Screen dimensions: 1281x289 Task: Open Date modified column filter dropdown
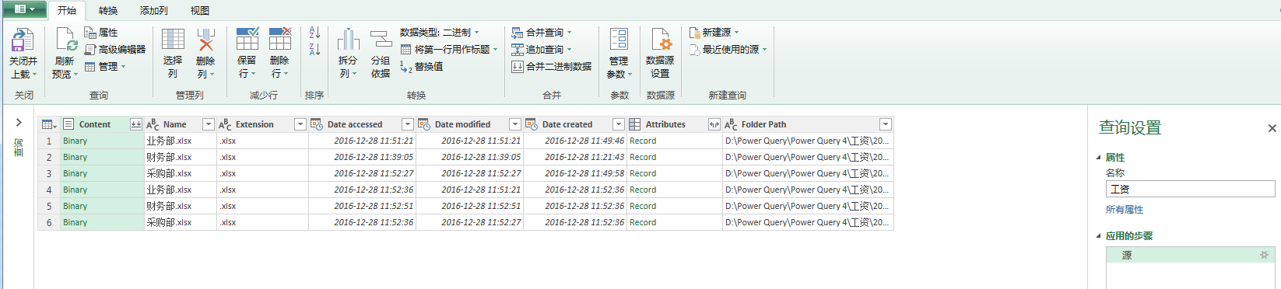(x=514, y=124)
